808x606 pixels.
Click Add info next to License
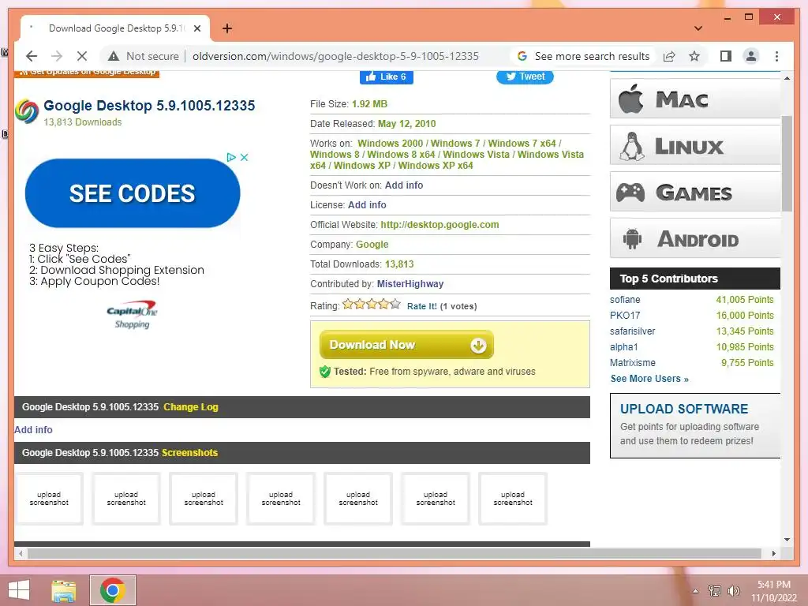(367, 205)
